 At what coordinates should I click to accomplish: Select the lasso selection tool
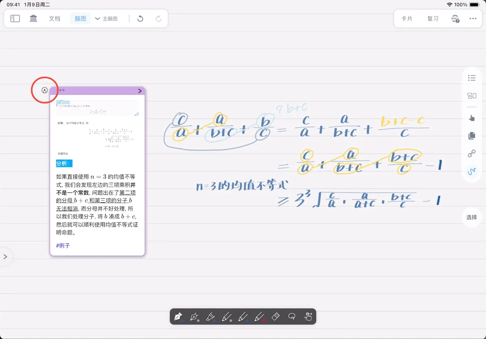[292, 316]
